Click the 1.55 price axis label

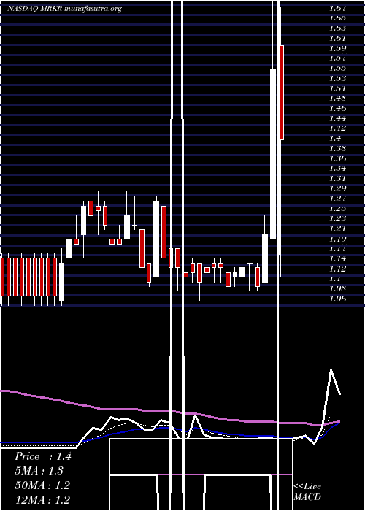(337, 68)
